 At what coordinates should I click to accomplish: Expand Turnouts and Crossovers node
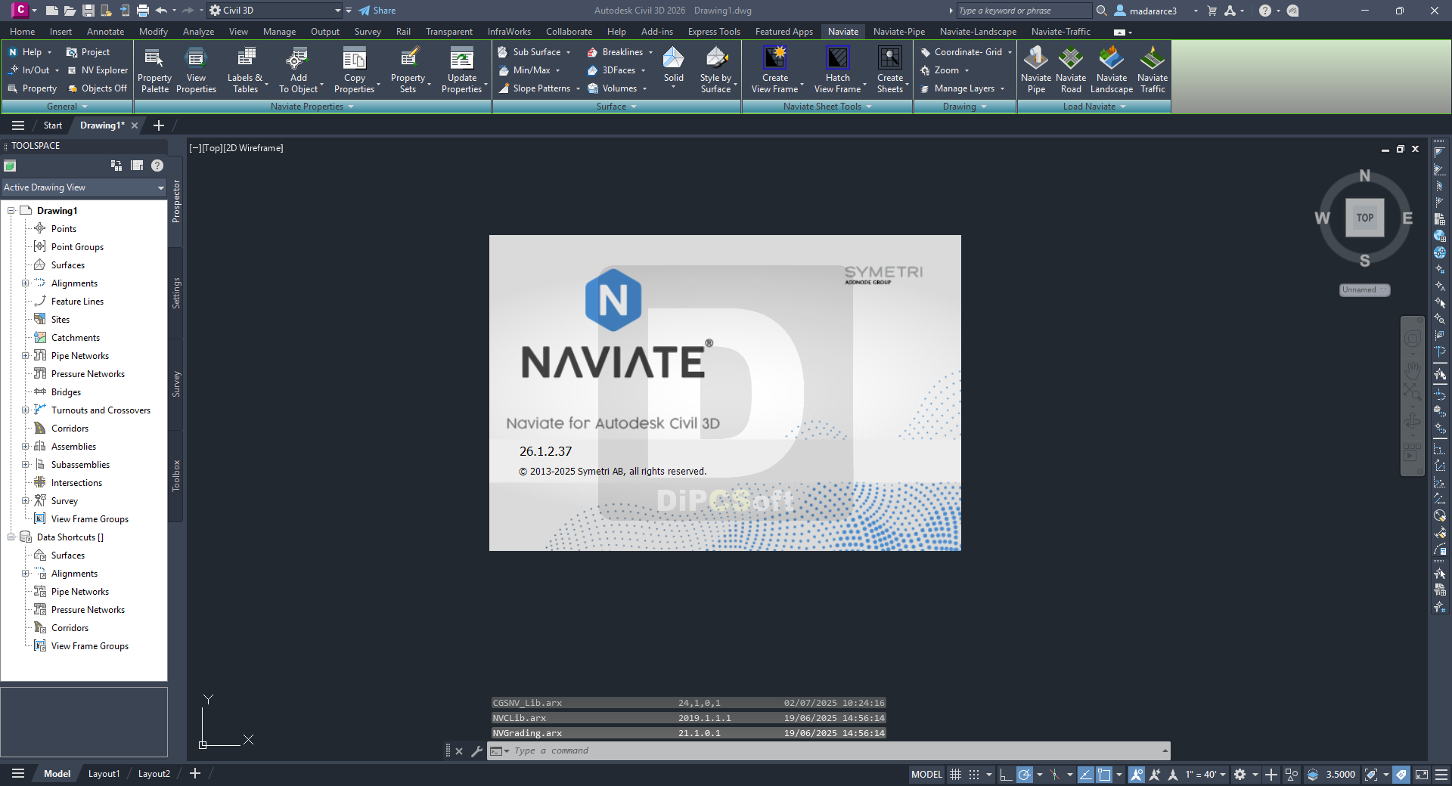(x=25, y=410)
